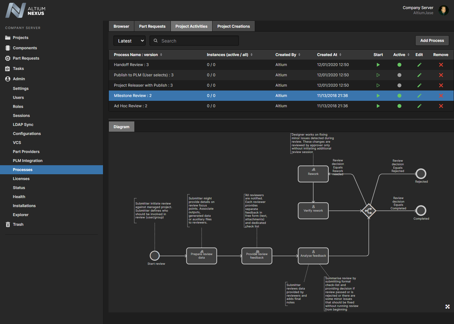Click the Altium Nexus logo
This screenshot has height=324, width=454.
(x=25, y=10)
